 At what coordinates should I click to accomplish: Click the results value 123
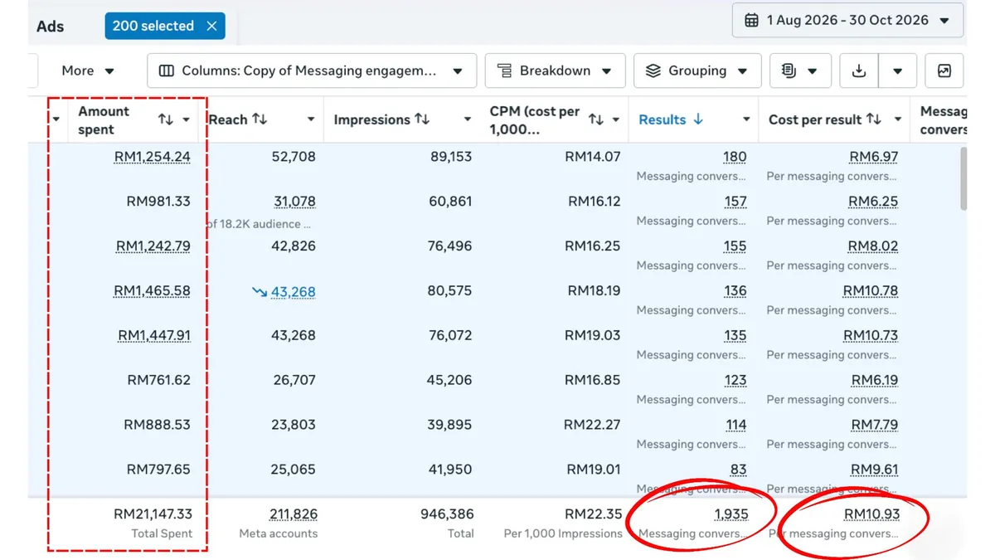pos(735,381)
